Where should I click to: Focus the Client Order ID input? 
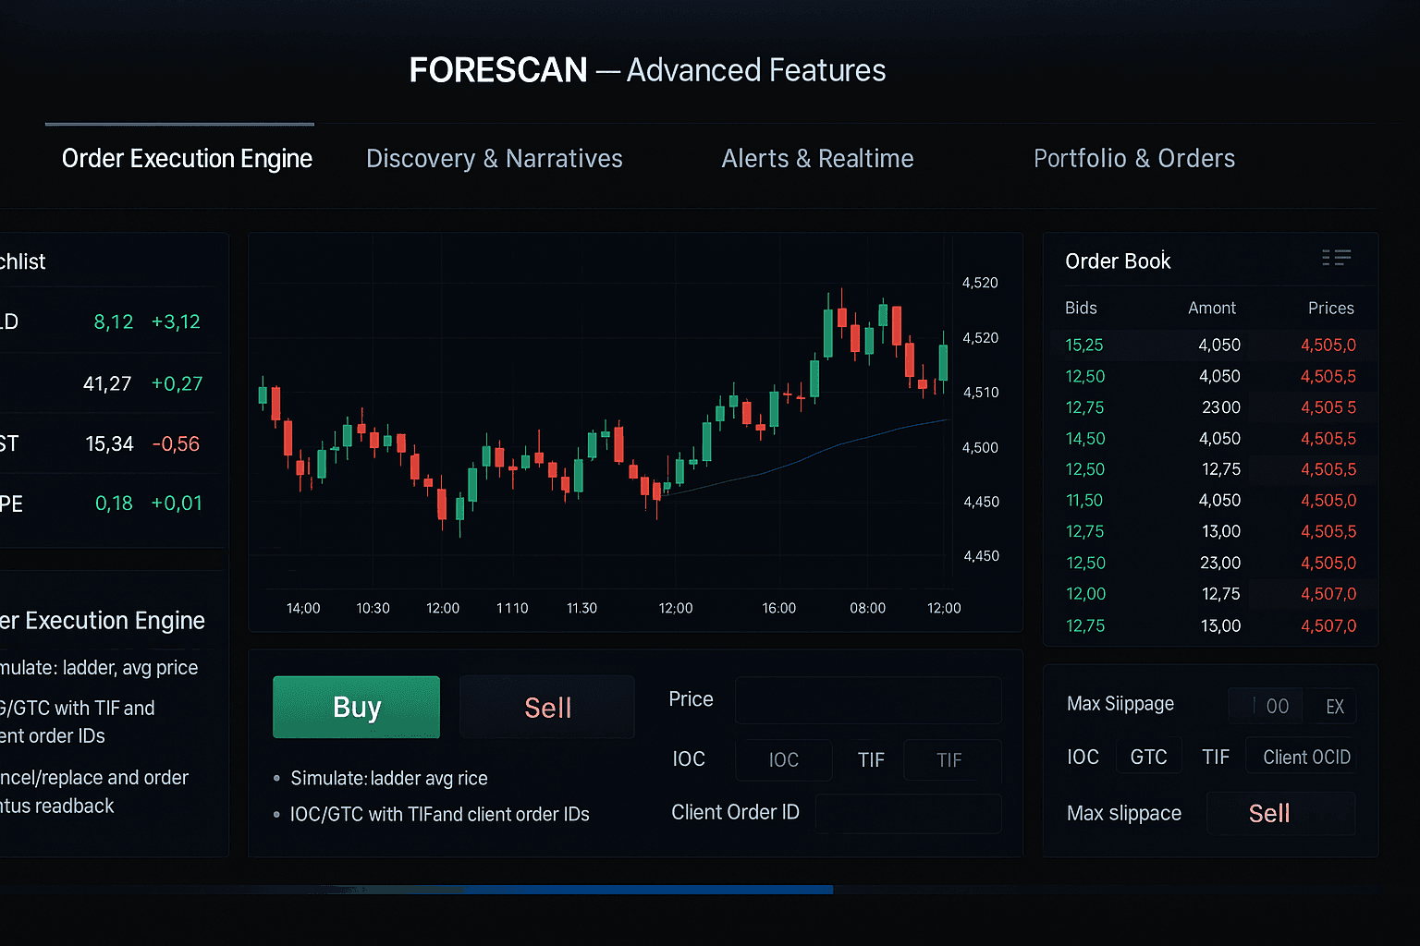click(909, 813)
